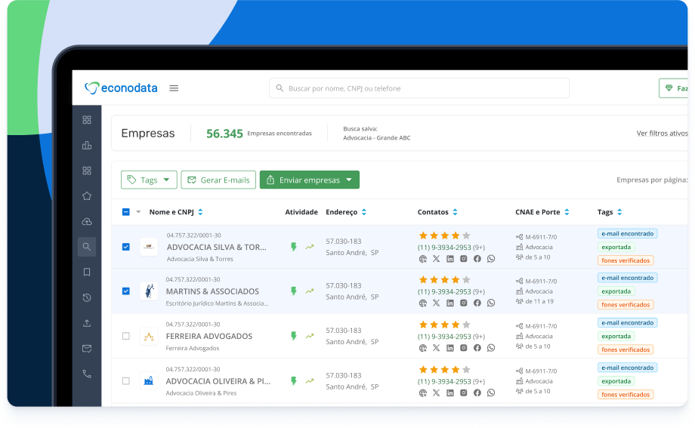The height and width of the screenshot is (428, 695).
Task: Open the star favorites icon in sidebar
Action: tap(87, 196)
